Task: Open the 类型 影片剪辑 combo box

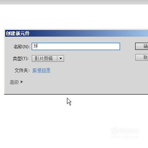Action: coord(48,58)
